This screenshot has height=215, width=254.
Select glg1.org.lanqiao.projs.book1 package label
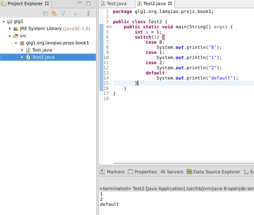click(x=57, y=43)
